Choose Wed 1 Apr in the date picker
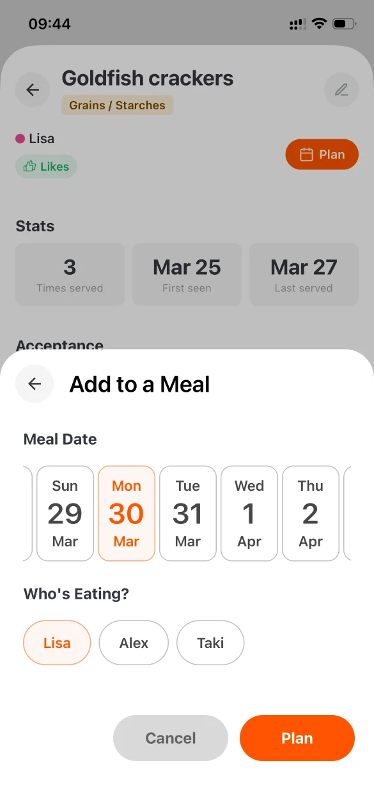 click(x=249, y=513)
